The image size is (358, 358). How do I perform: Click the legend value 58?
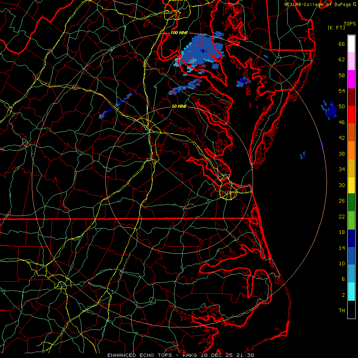point(342,75)
